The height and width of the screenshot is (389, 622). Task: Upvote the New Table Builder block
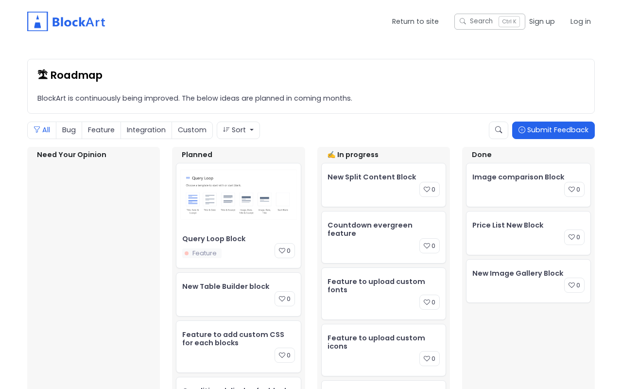(285, 299)
